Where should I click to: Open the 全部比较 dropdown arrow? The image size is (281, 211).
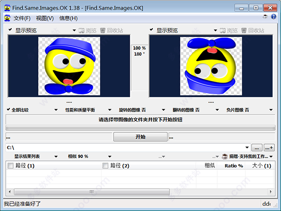(x=56, y=110)
